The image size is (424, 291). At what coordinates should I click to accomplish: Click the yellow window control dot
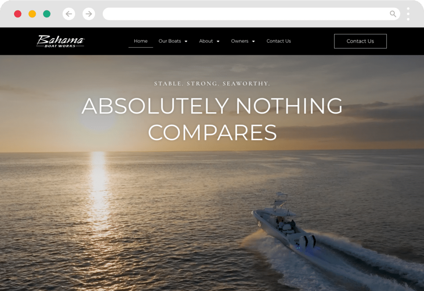(32, 14)
